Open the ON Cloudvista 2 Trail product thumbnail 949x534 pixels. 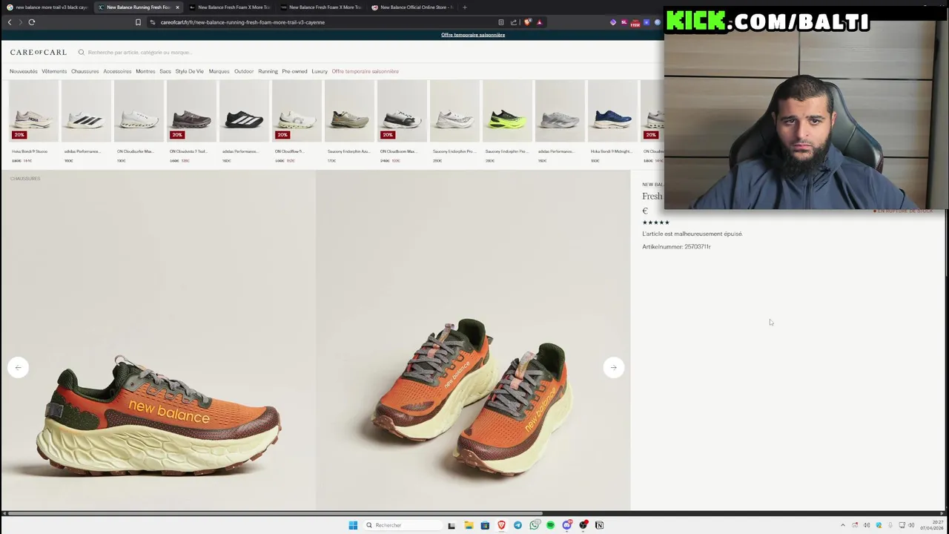tap(191, 111)
